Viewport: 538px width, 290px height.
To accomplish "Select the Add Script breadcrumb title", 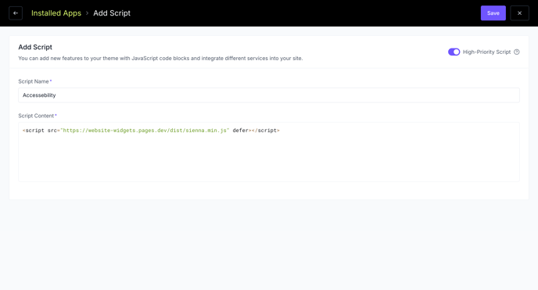I will [112, 13].
